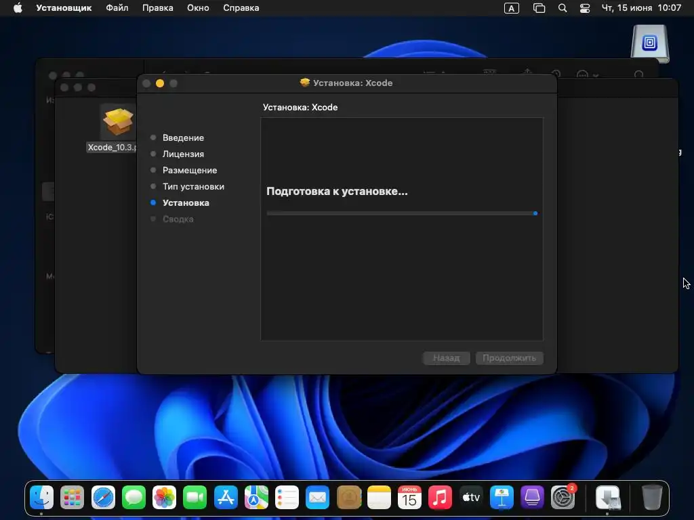The width and height of the screenshot is (694, 520).
Task: Open Photos app in Dock
Action: tap(164, 498)
